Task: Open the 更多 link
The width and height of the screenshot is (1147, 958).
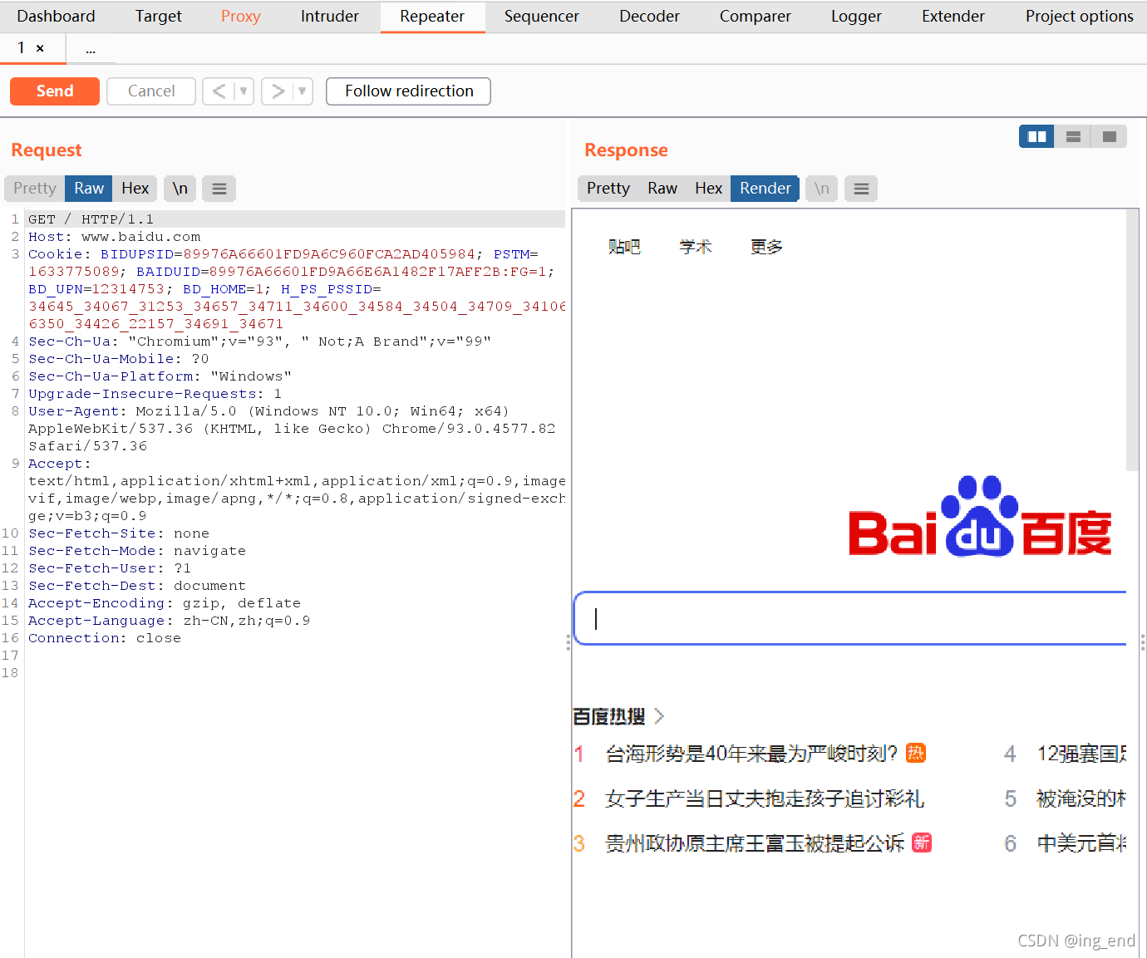Action: click(766, 247)
